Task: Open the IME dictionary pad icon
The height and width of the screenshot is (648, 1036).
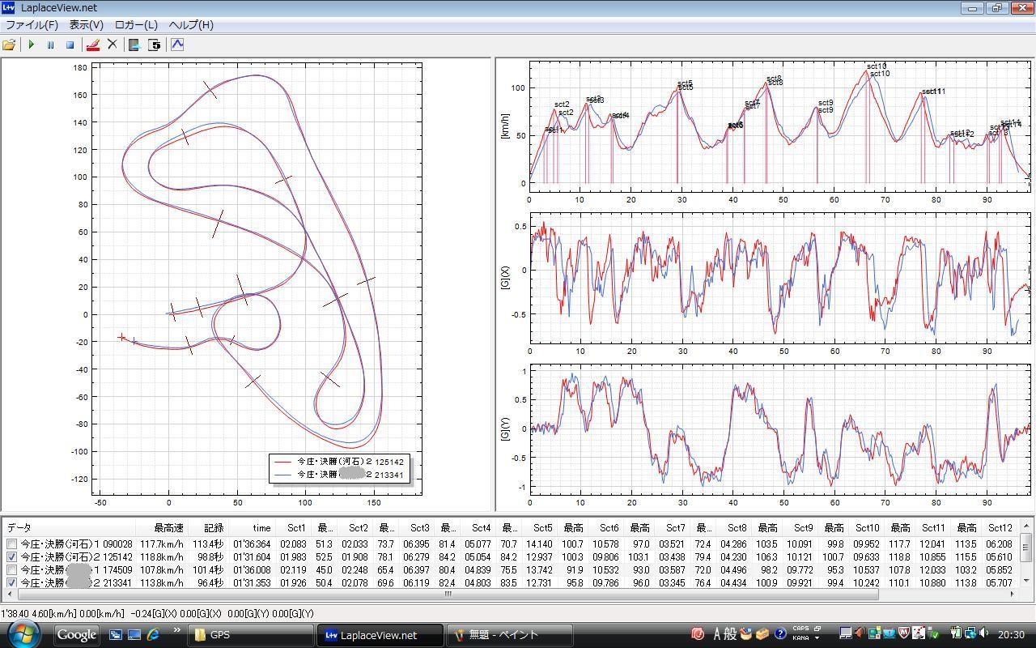Action: (x=745, y=633)
